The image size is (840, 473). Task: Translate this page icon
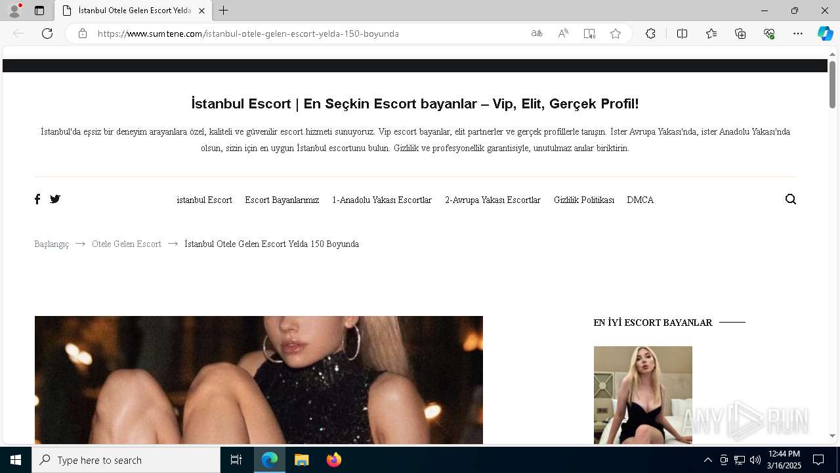click(537, 34)
